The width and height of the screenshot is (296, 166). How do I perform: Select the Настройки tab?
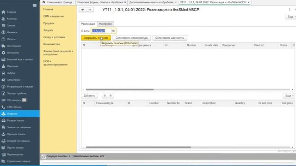point(105,24)
